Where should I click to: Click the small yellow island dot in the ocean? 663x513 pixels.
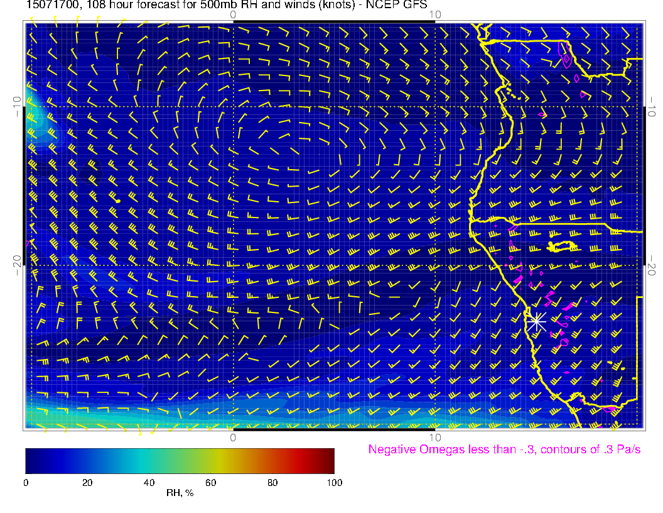click(118, 200)
